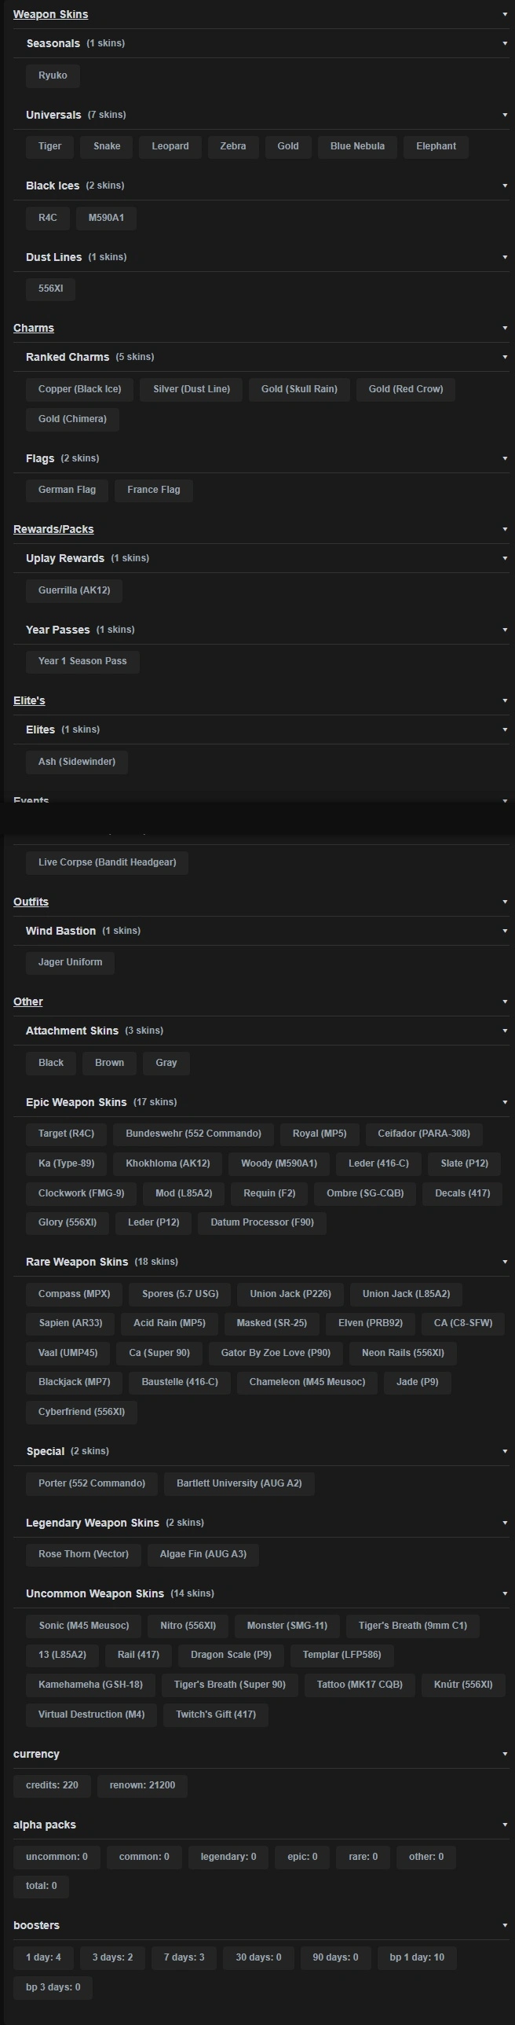
Task: Select the bp 1 day: 10 booster tag
Action: click(x=417, y=1957)
